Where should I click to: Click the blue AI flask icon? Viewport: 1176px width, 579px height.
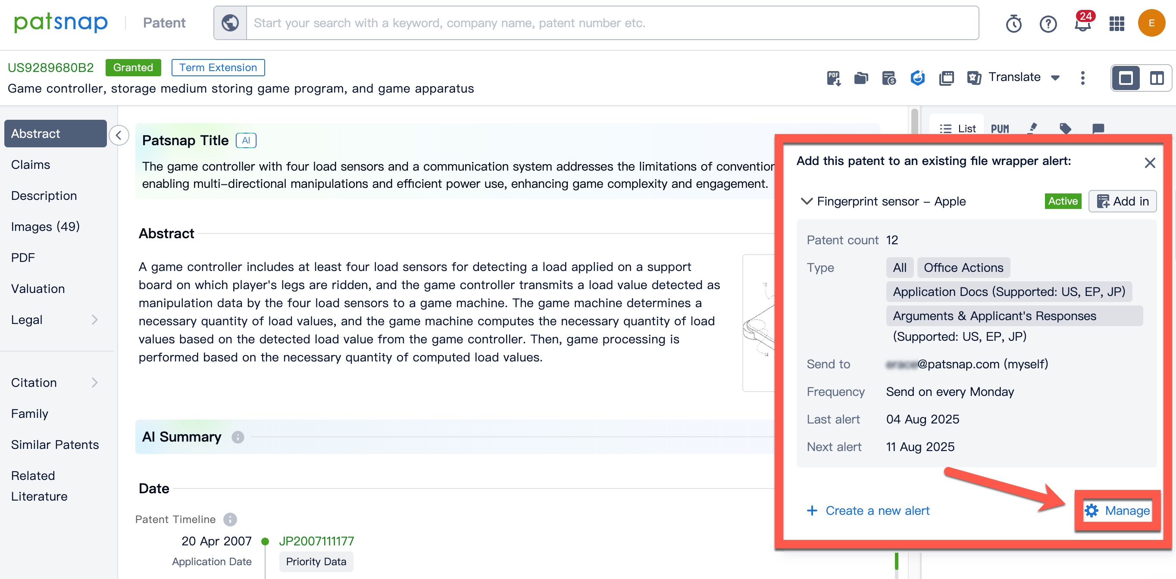point(918,78)
